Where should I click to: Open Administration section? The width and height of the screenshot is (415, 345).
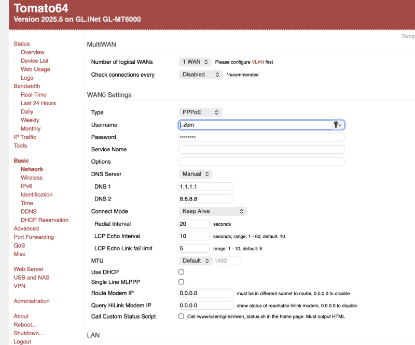(x=32, y=301)
